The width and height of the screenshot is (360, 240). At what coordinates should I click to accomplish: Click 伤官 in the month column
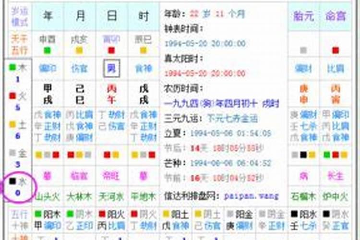click(x=79, y=69)
